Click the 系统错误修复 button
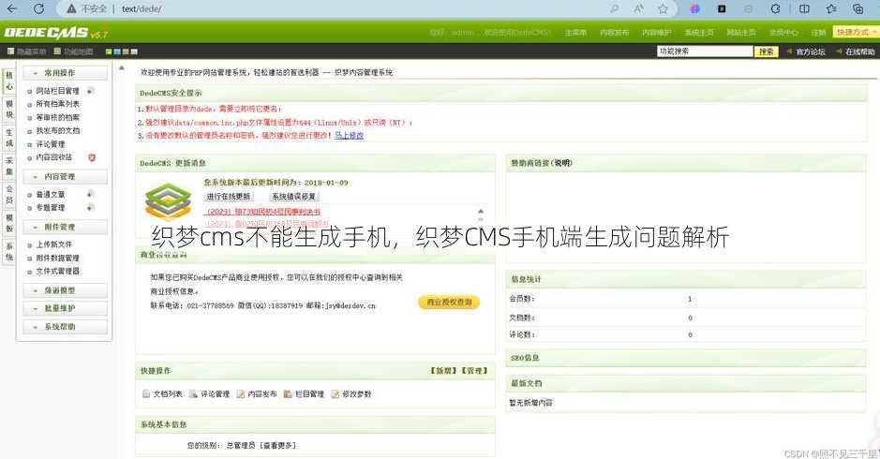 tap(293, 197)
